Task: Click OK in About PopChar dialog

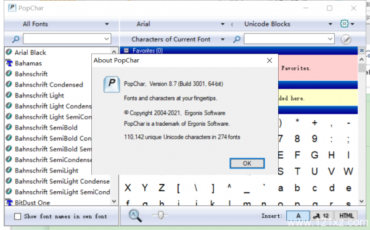Action: coord(247,163)
